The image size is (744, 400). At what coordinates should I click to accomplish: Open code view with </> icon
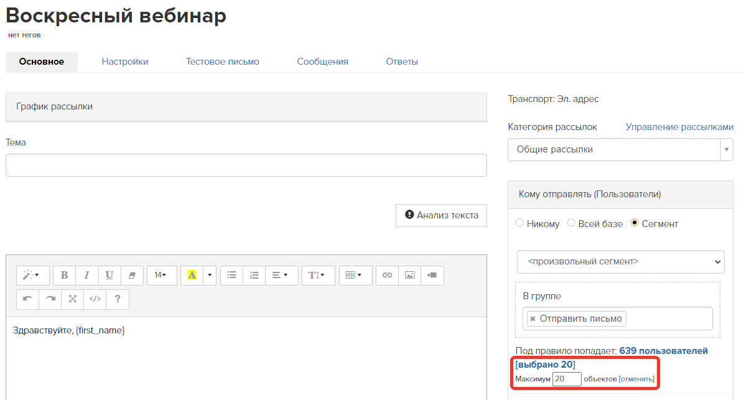95,299
